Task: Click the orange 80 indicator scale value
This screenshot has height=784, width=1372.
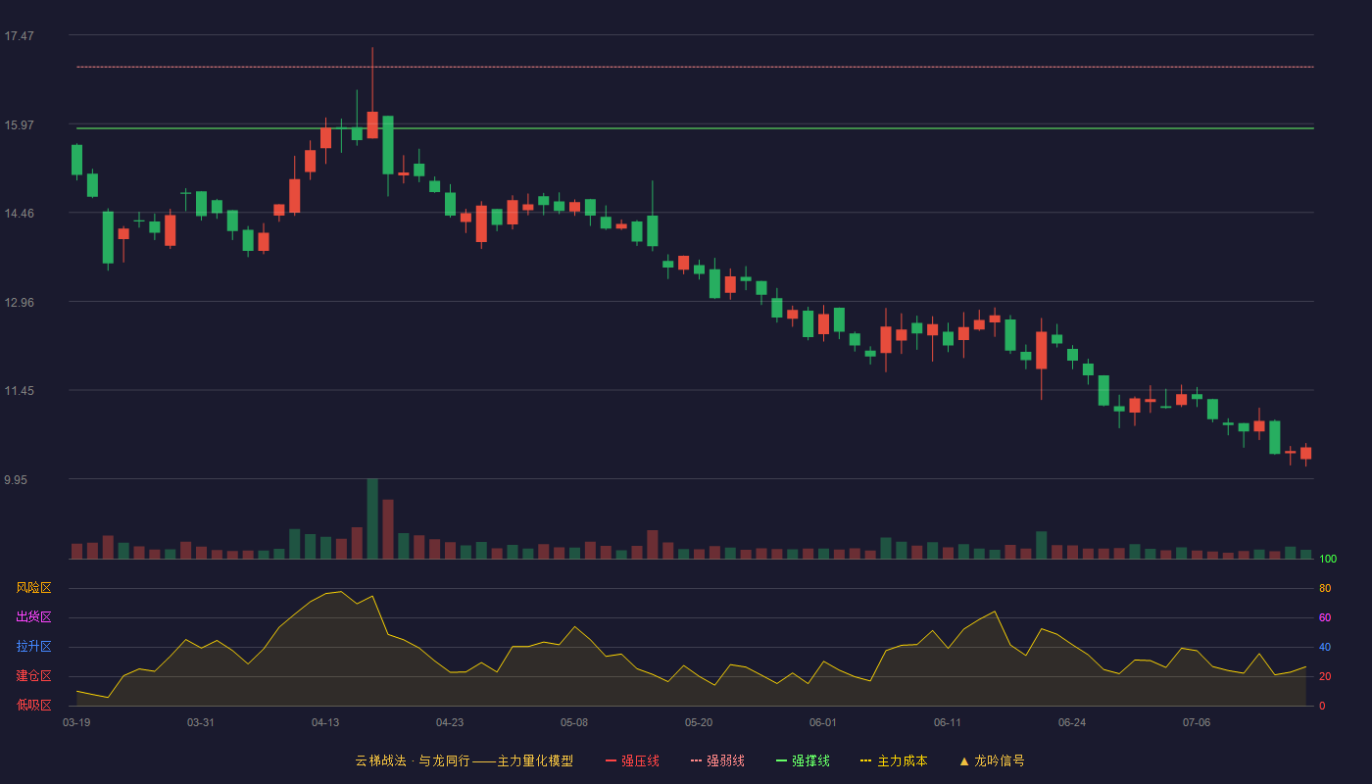Action: (x=1325, y=589)
